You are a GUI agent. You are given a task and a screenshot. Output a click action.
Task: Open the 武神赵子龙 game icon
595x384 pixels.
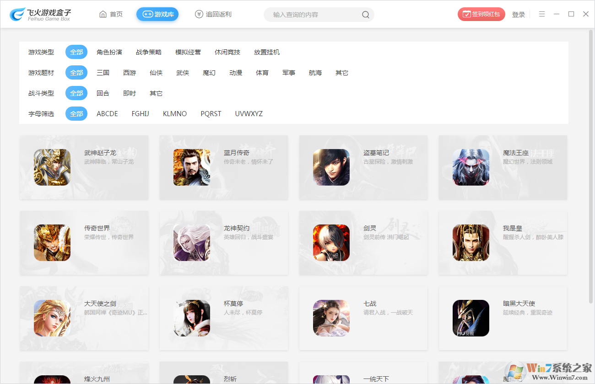click(x=52, y=167)
